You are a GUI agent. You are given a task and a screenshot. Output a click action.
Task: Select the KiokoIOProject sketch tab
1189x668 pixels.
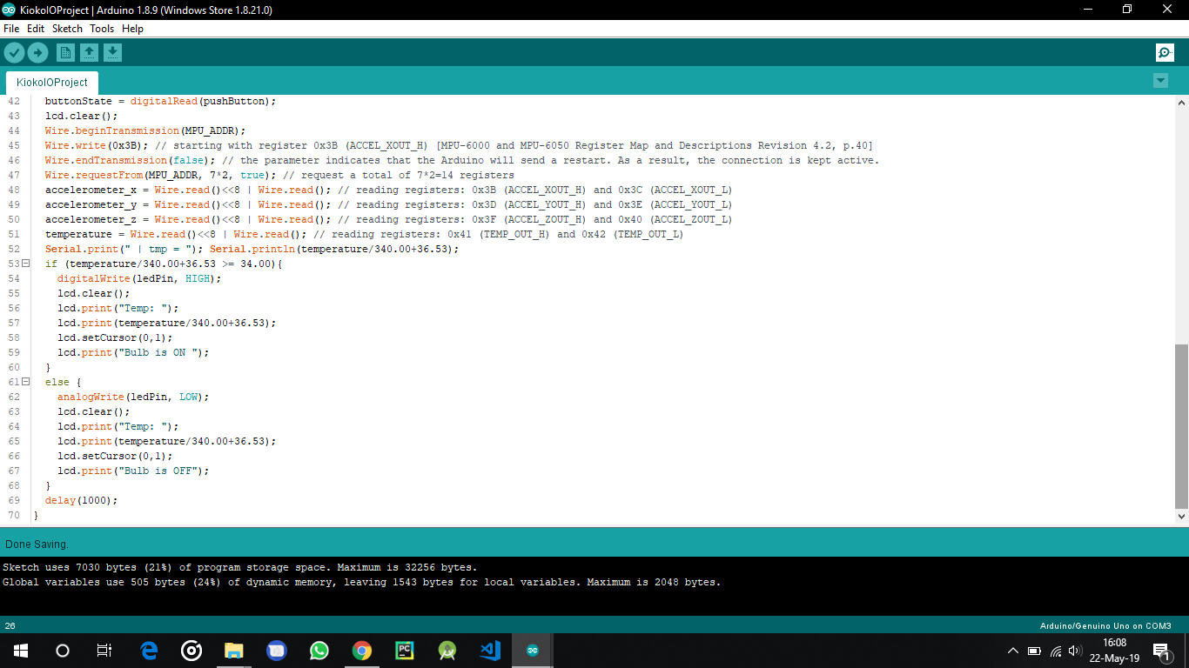[x=52, y=82]
